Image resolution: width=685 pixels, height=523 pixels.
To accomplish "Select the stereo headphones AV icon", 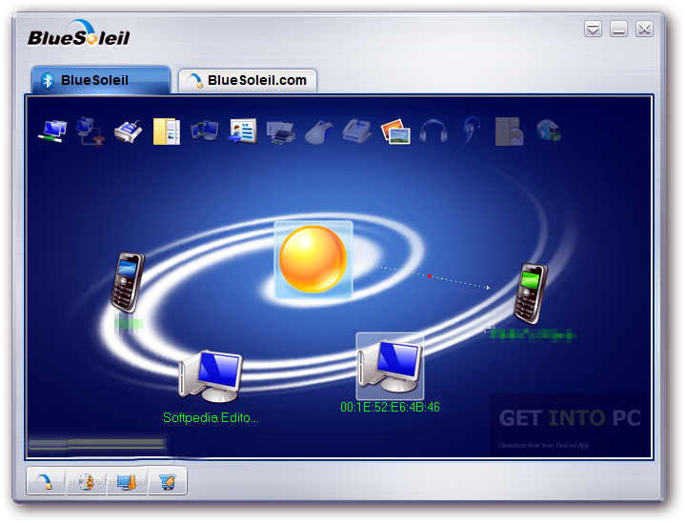I will click(x=433, y=131).
